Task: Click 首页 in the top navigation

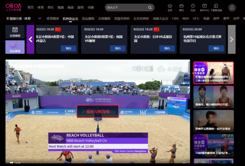Action: coord(31,8)
